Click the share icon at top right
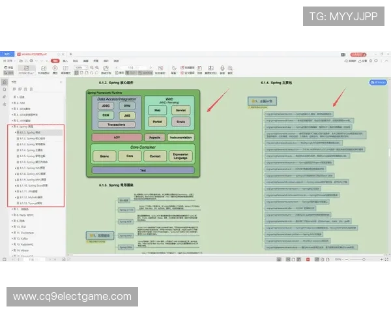The image size is (391, 313). pos(362,61)
